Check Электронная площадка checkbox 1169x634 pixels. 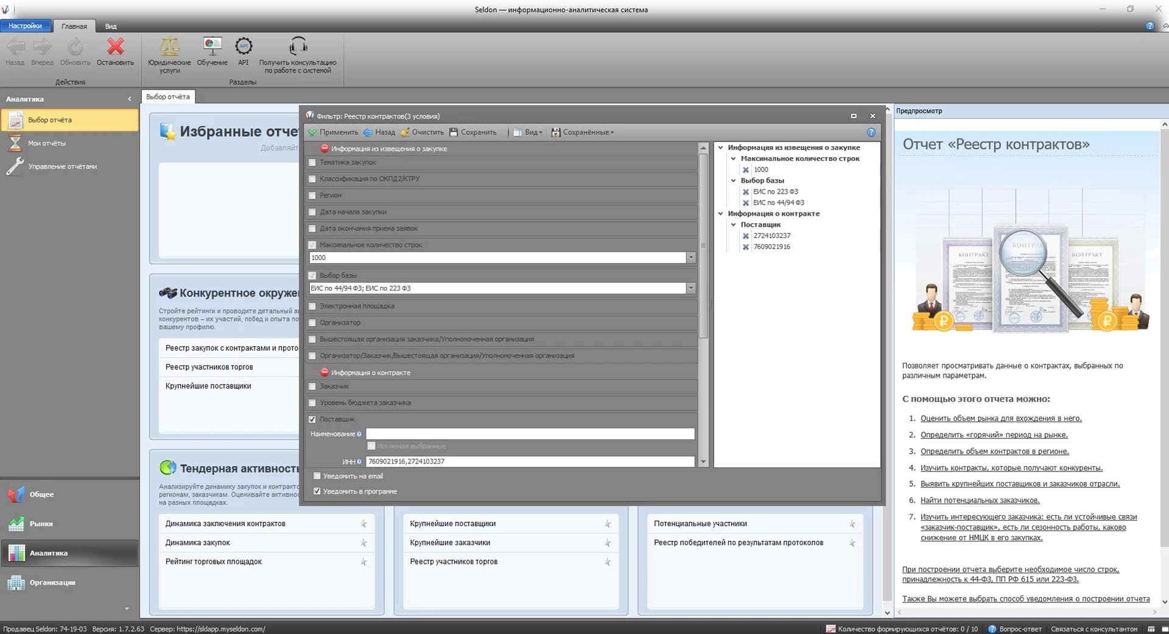(312, 306)
